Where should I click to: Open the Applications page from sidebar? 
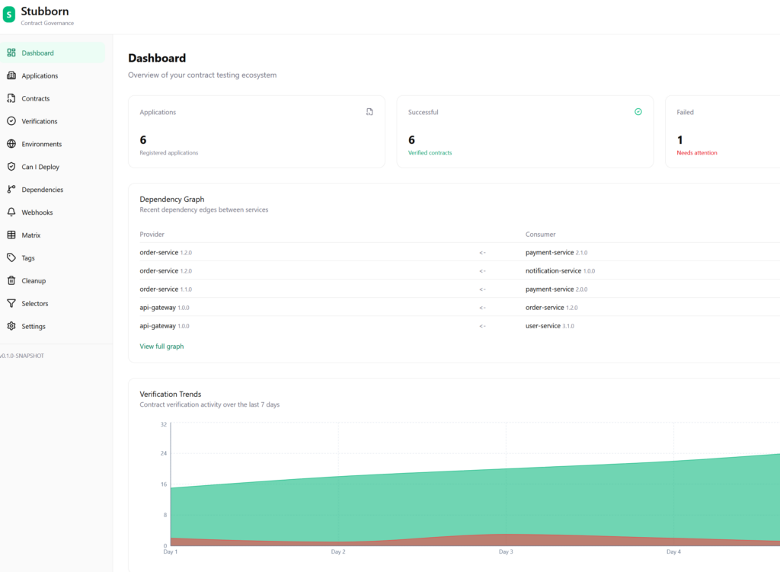coord(53,75)
